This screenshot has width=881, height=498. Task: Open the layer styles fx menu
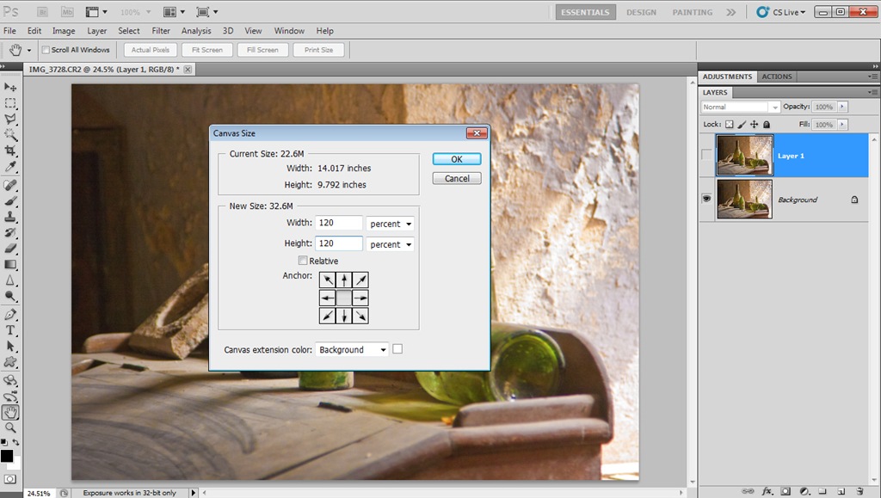767,491
